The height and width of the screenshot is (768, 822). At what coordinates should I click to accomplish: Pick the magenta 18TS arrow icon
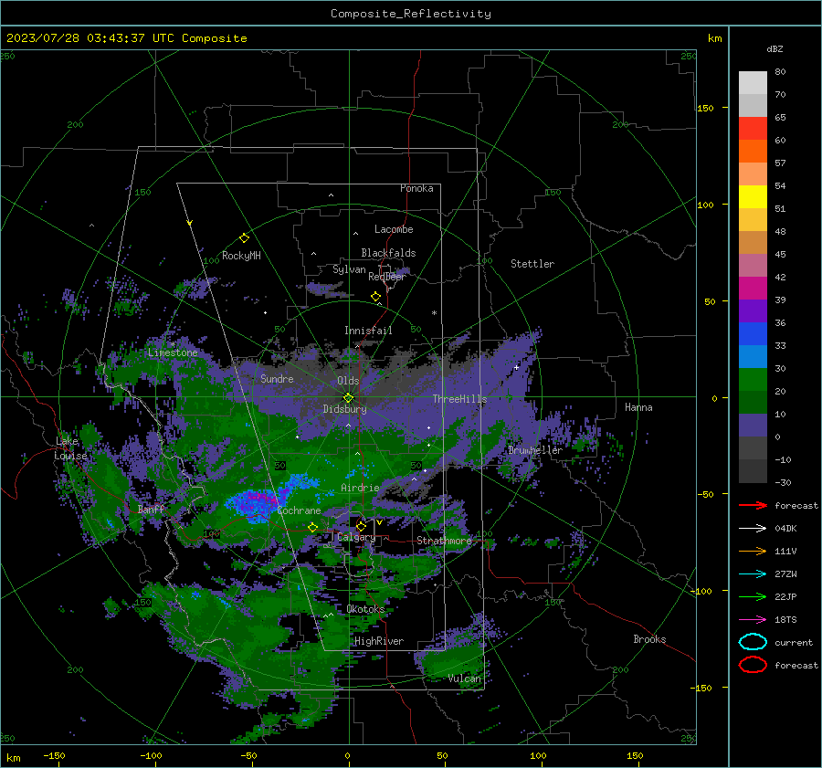click(x=753, y=620)
